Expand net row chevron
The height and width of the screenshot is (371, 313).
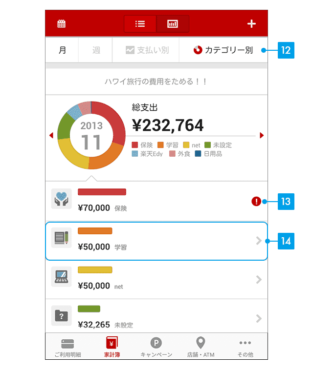click(259, 280)
